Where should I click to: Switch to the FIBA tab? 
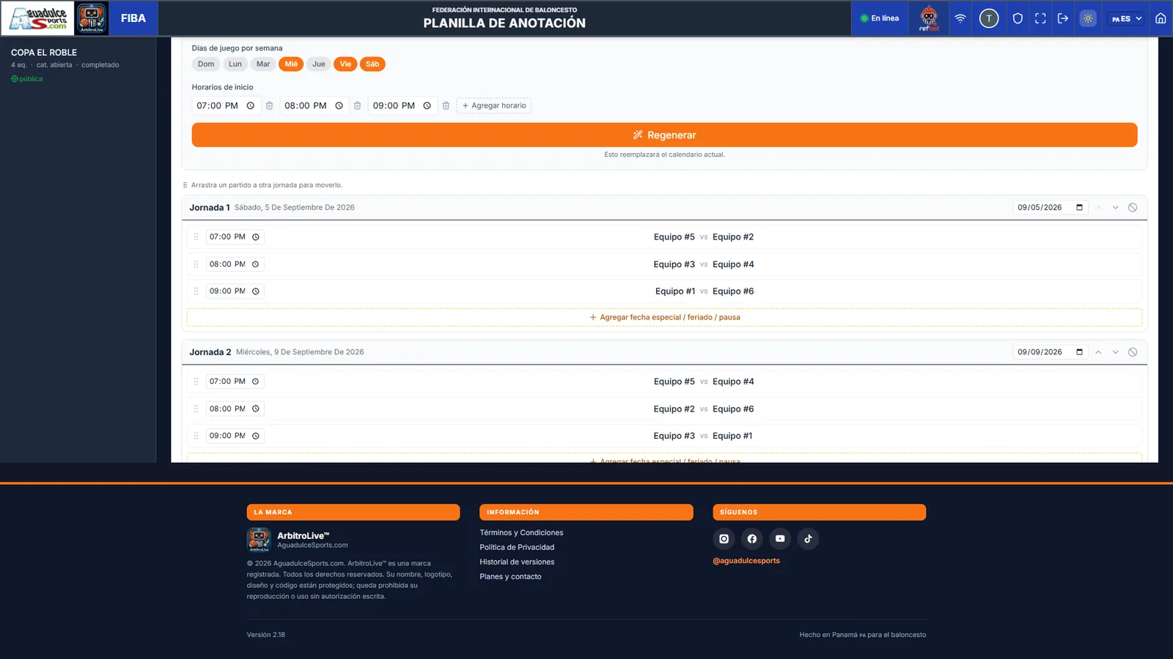click(133, 18)
